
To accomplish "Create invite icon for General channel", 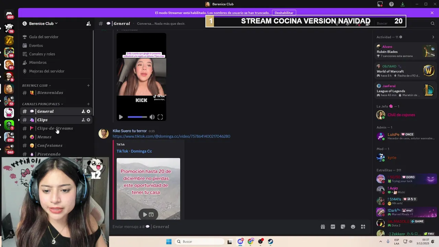I will (x=83, y=111).
